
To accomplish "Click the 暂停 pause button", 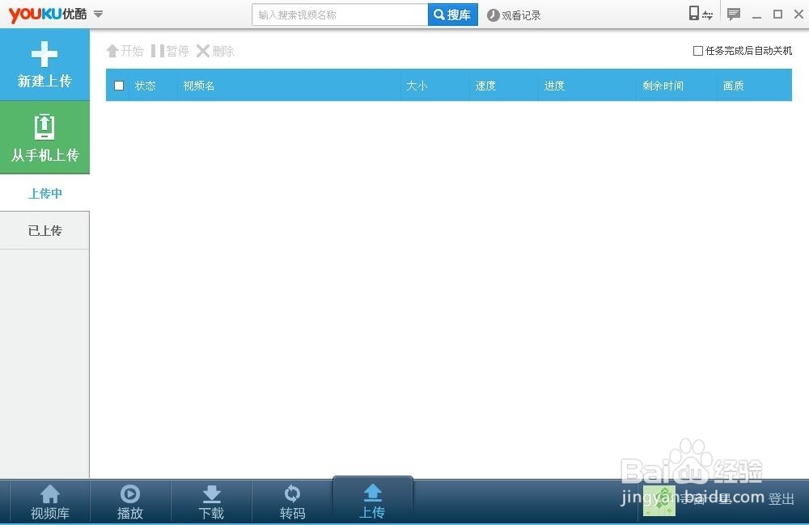I will 170,51.
